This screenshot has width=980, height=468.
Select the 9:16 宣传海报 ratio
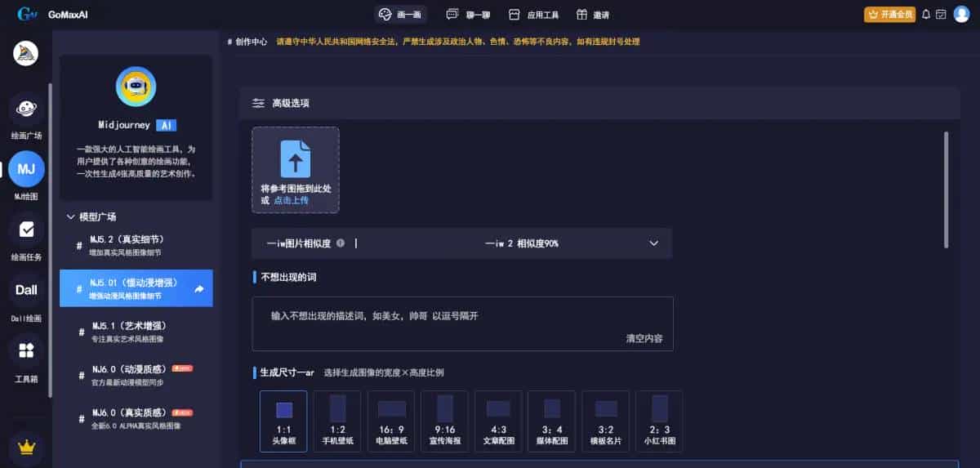(x=444, y=421)
